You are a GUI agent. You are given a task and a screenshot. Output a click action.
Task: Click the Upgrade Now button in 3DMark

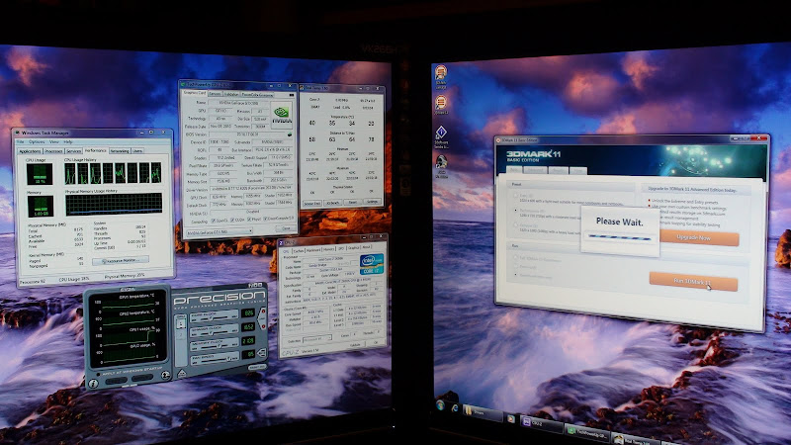[699, 237]
